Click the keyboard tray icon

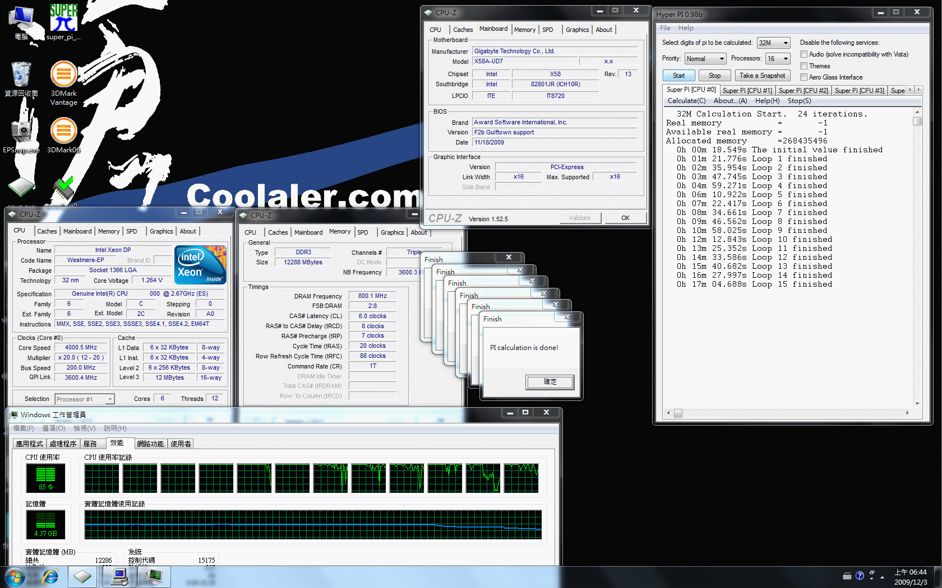847,576
